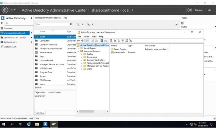
Task: Click the console tree horizontal scrollbar thumb
Action: pyautogui.click(x=86, y=111)
